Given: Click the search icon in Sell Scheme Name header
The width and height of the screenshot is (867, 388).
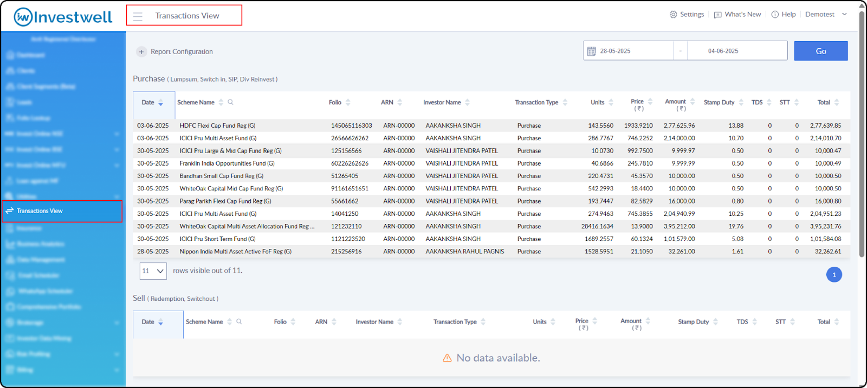Looking at the screenshot, I should 239,321.
